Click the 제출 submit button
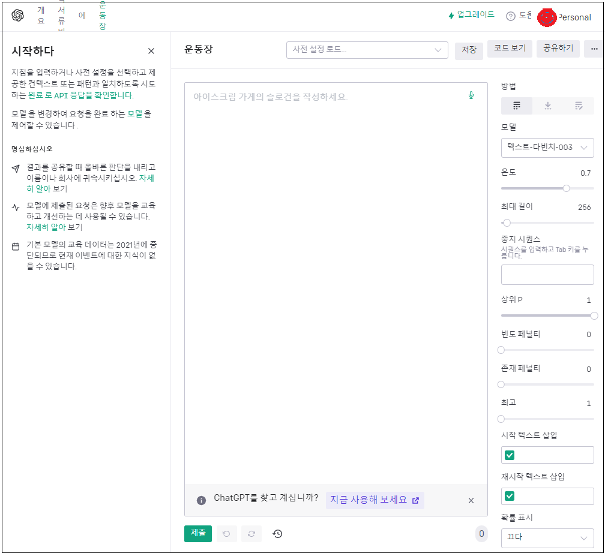Screen dimensions: 605x553 pos(198,533)
